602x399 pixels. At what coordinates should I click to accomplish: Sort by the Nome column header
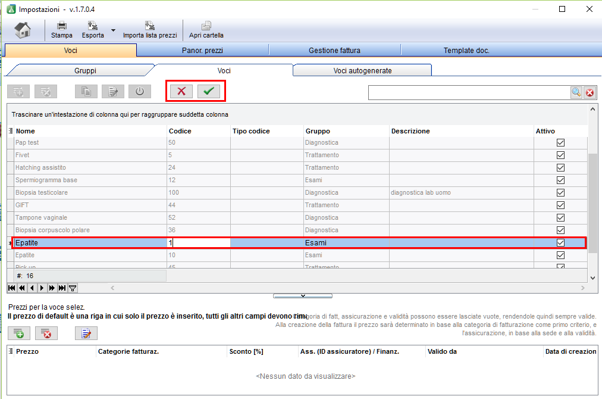90,131
